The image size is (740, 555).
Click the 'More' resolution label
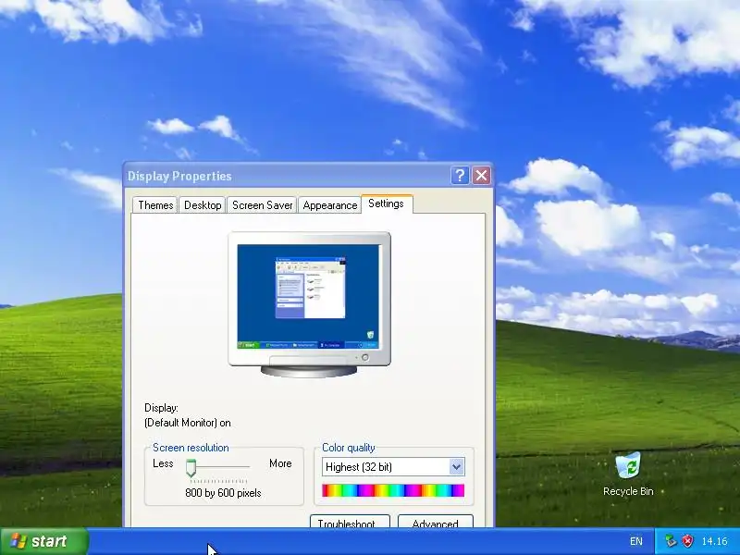tap(280, 463)
